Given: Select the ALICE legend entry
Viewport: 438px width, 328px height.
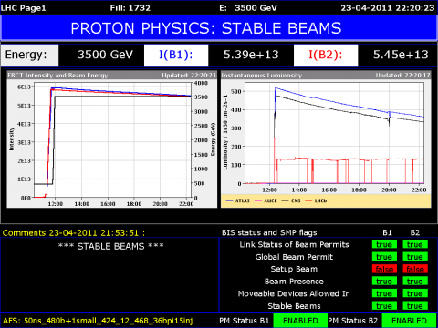Looking at the screenshot, I should [266, 200].
